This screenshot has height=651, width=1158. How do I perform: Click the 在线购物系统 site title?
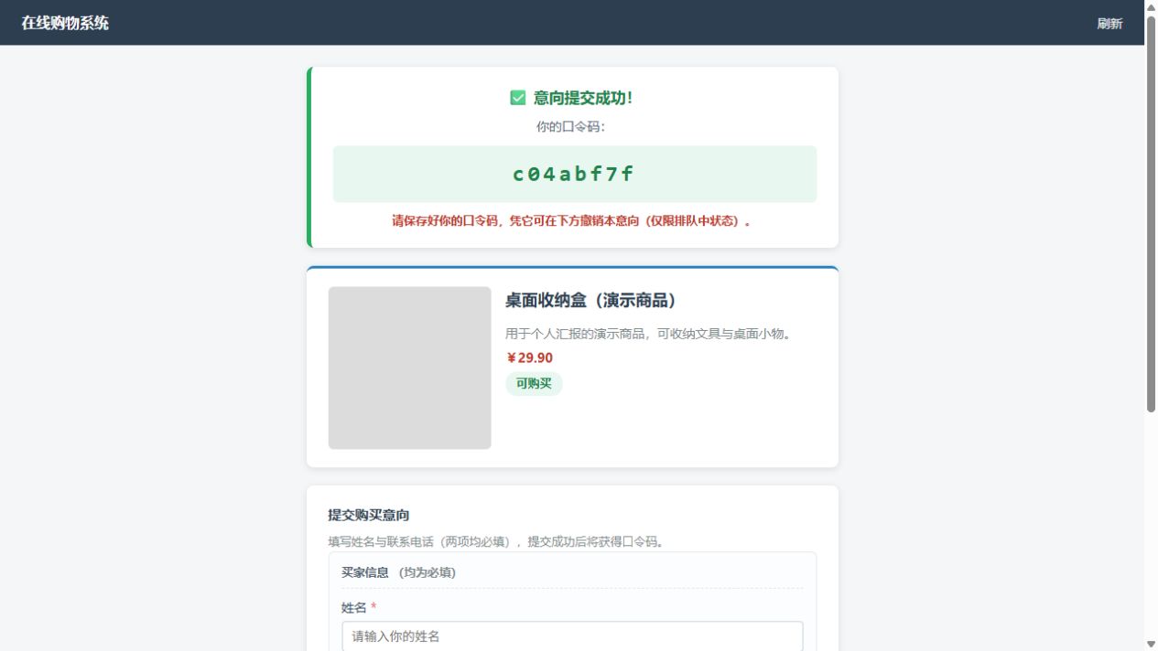tap(65, 23)
